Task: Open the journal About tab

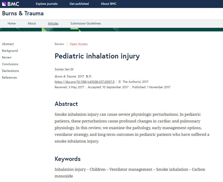Action: point(32,23)
